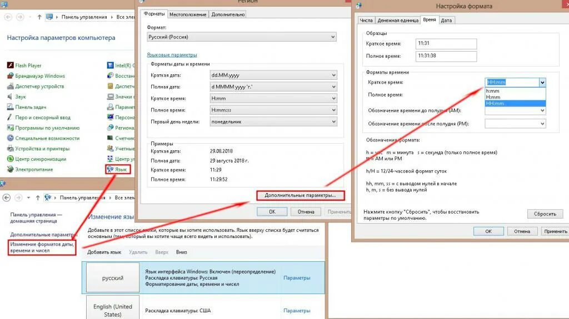The image size is (569, 319).
Task: Go back in the Изменение языковых параметров window
Action: tap(7, 198)
